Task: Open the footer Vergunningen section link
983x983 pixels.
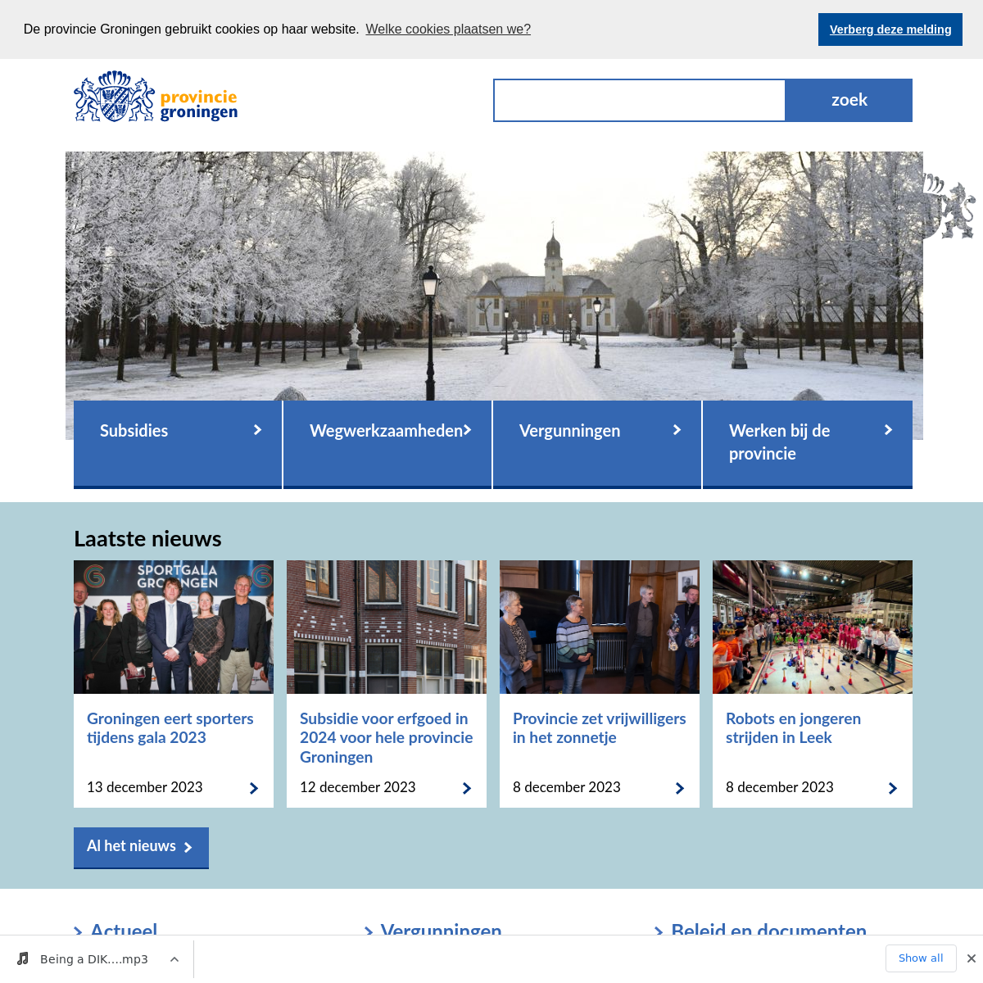Action: [441, 931]
